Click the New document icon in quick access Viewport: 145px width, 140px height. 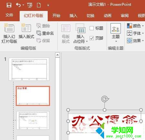click(39, 5)
